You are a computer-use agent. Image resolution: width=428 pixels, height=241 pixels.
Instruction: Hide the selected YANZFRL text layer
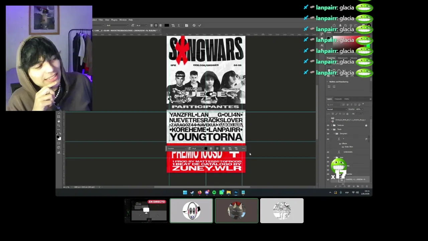pyautogui.click(x=328, y=180)
